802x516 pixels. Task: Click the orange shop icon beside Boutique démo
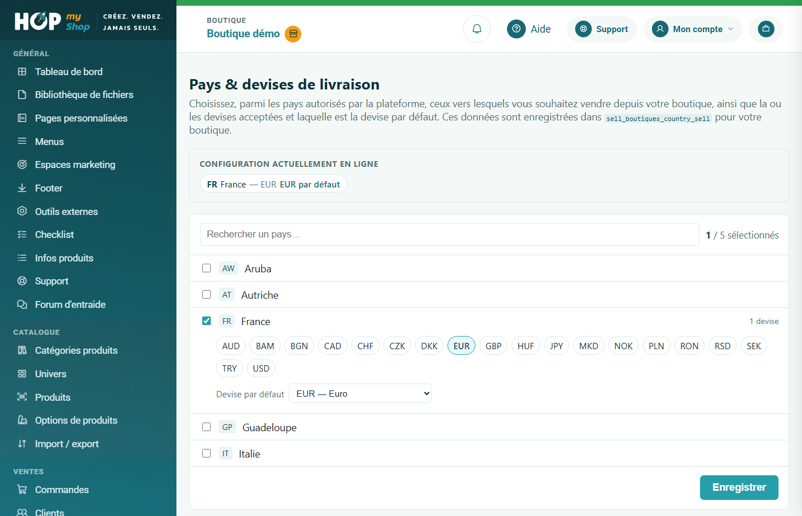click(x=293, y=34)
